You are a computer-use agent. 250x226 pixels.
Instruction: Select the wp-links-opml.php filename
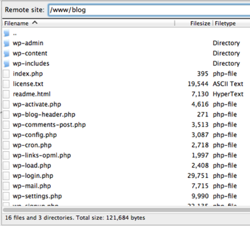point(42,155)
